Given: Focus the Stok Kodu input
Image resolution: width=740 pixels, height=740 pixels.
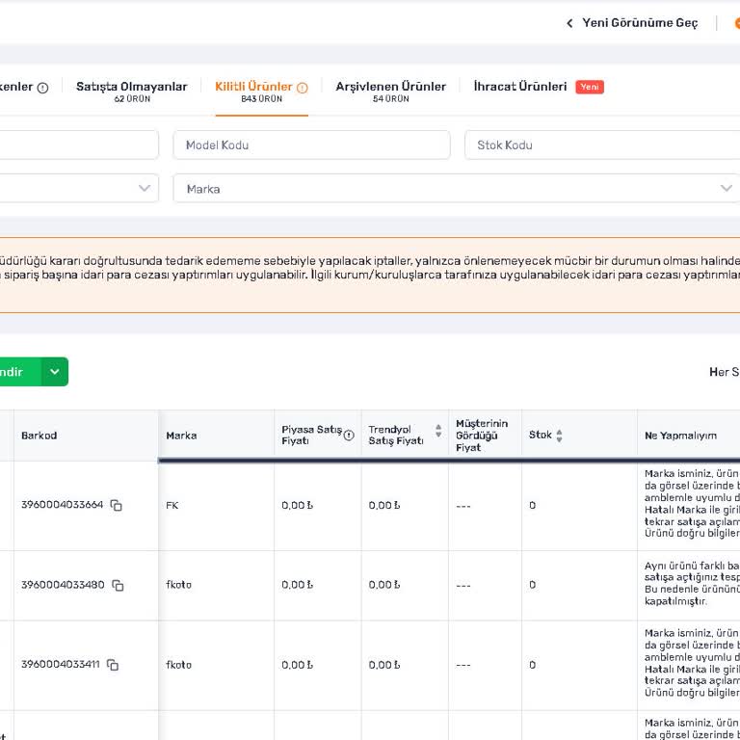Looking at the screenshot, I should coord(602,145).
